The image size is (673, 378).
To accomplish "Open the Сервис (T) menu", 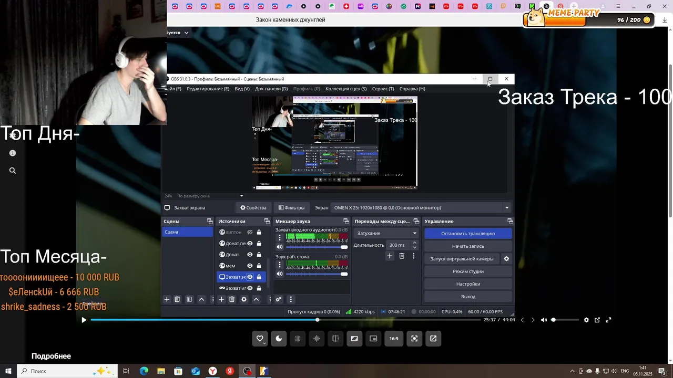I will pyautogui.click(x=383, y=89).
